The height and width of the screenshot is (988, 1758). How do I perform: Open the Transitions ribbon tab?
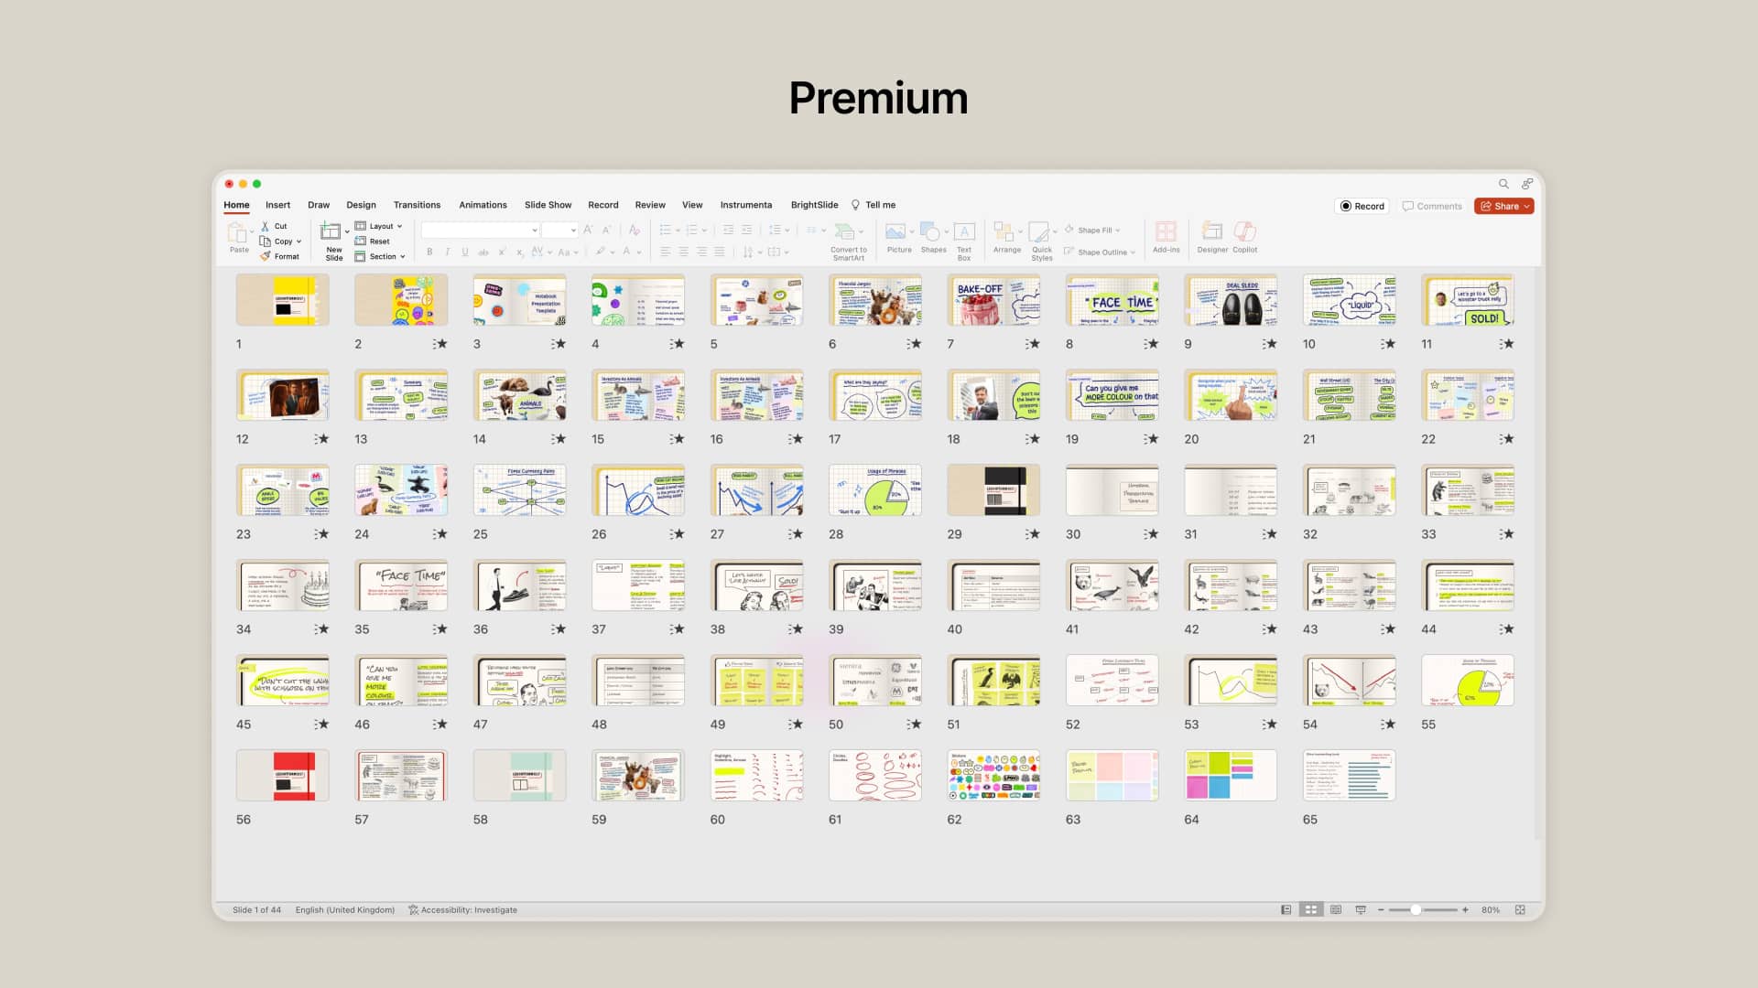(417, 205)
